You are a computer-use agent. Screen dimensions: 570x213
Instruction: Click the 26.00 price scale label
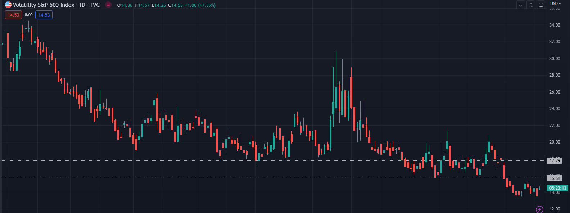(x=555, y=92)
